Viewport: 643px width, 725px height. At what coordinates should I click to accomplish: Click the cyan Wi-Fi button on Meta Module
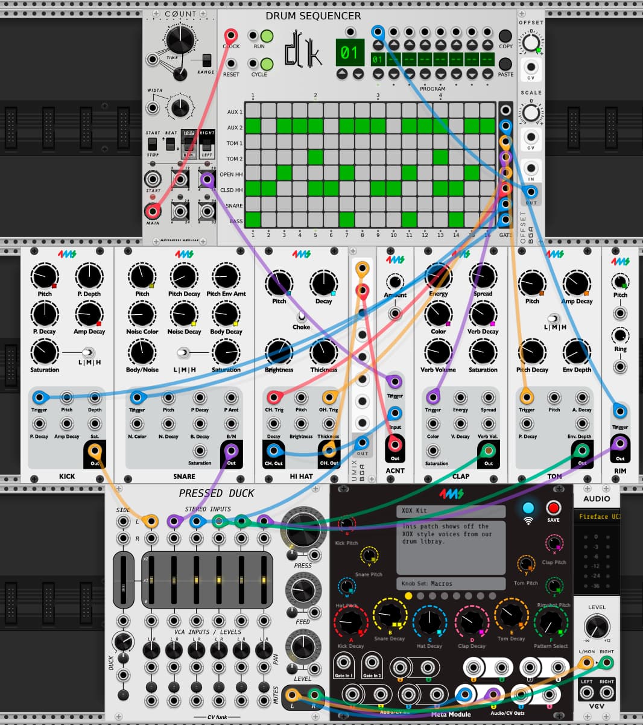tap(528, 508)
